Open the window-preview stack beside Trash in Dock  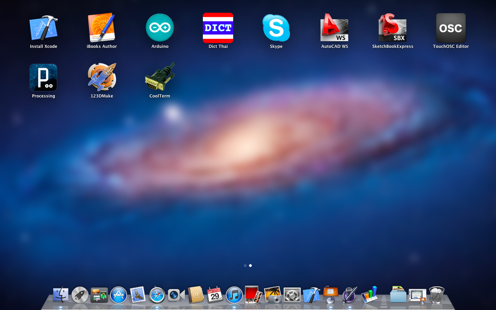(417, 295)
